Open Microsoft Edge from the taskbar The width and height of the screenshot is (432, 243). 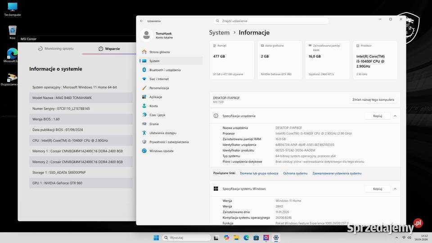click(x=246, y=238)
